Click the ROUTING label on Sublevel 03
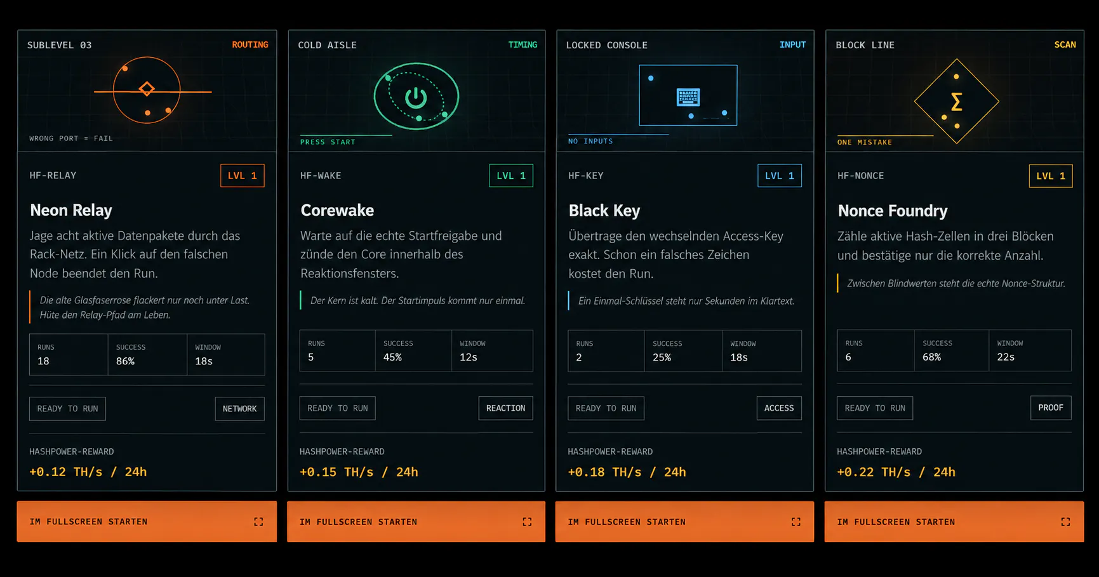The width and height of the screenshot is (1099, 577). point(250,45)
